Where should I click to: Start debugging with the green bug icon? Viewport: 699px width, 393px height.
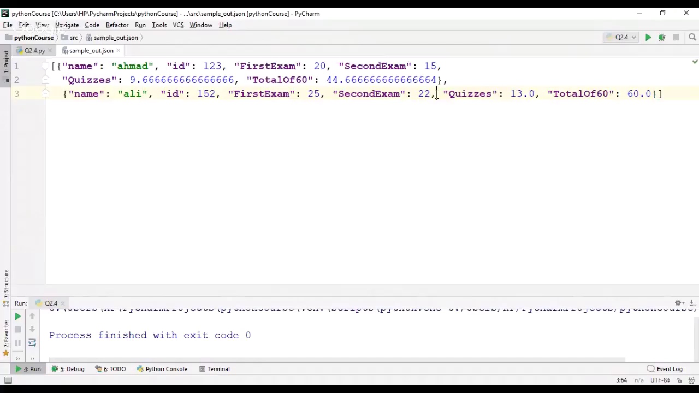click(662, 37)
